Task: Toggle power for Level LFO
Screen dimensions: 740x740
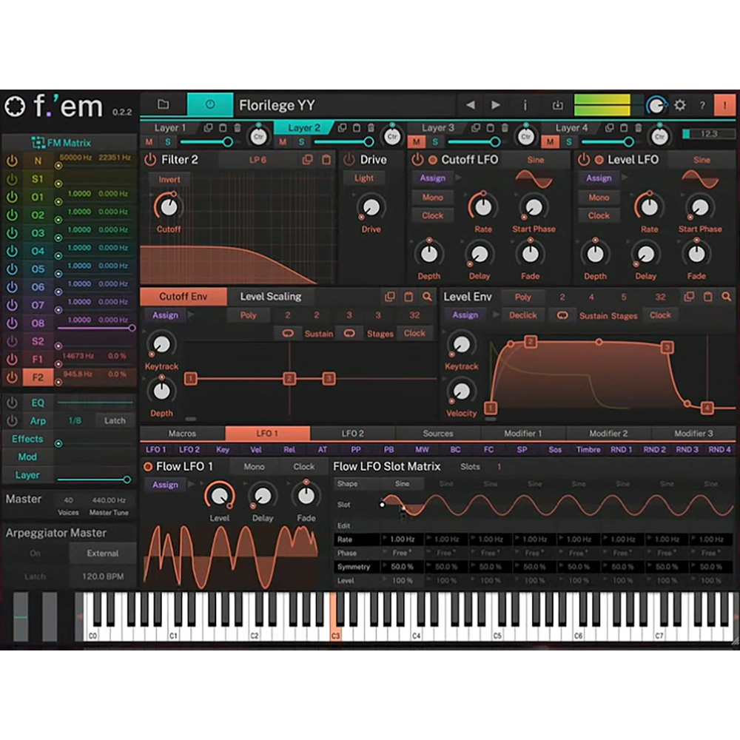Action: pyautogui.click(x=583, y=160)
